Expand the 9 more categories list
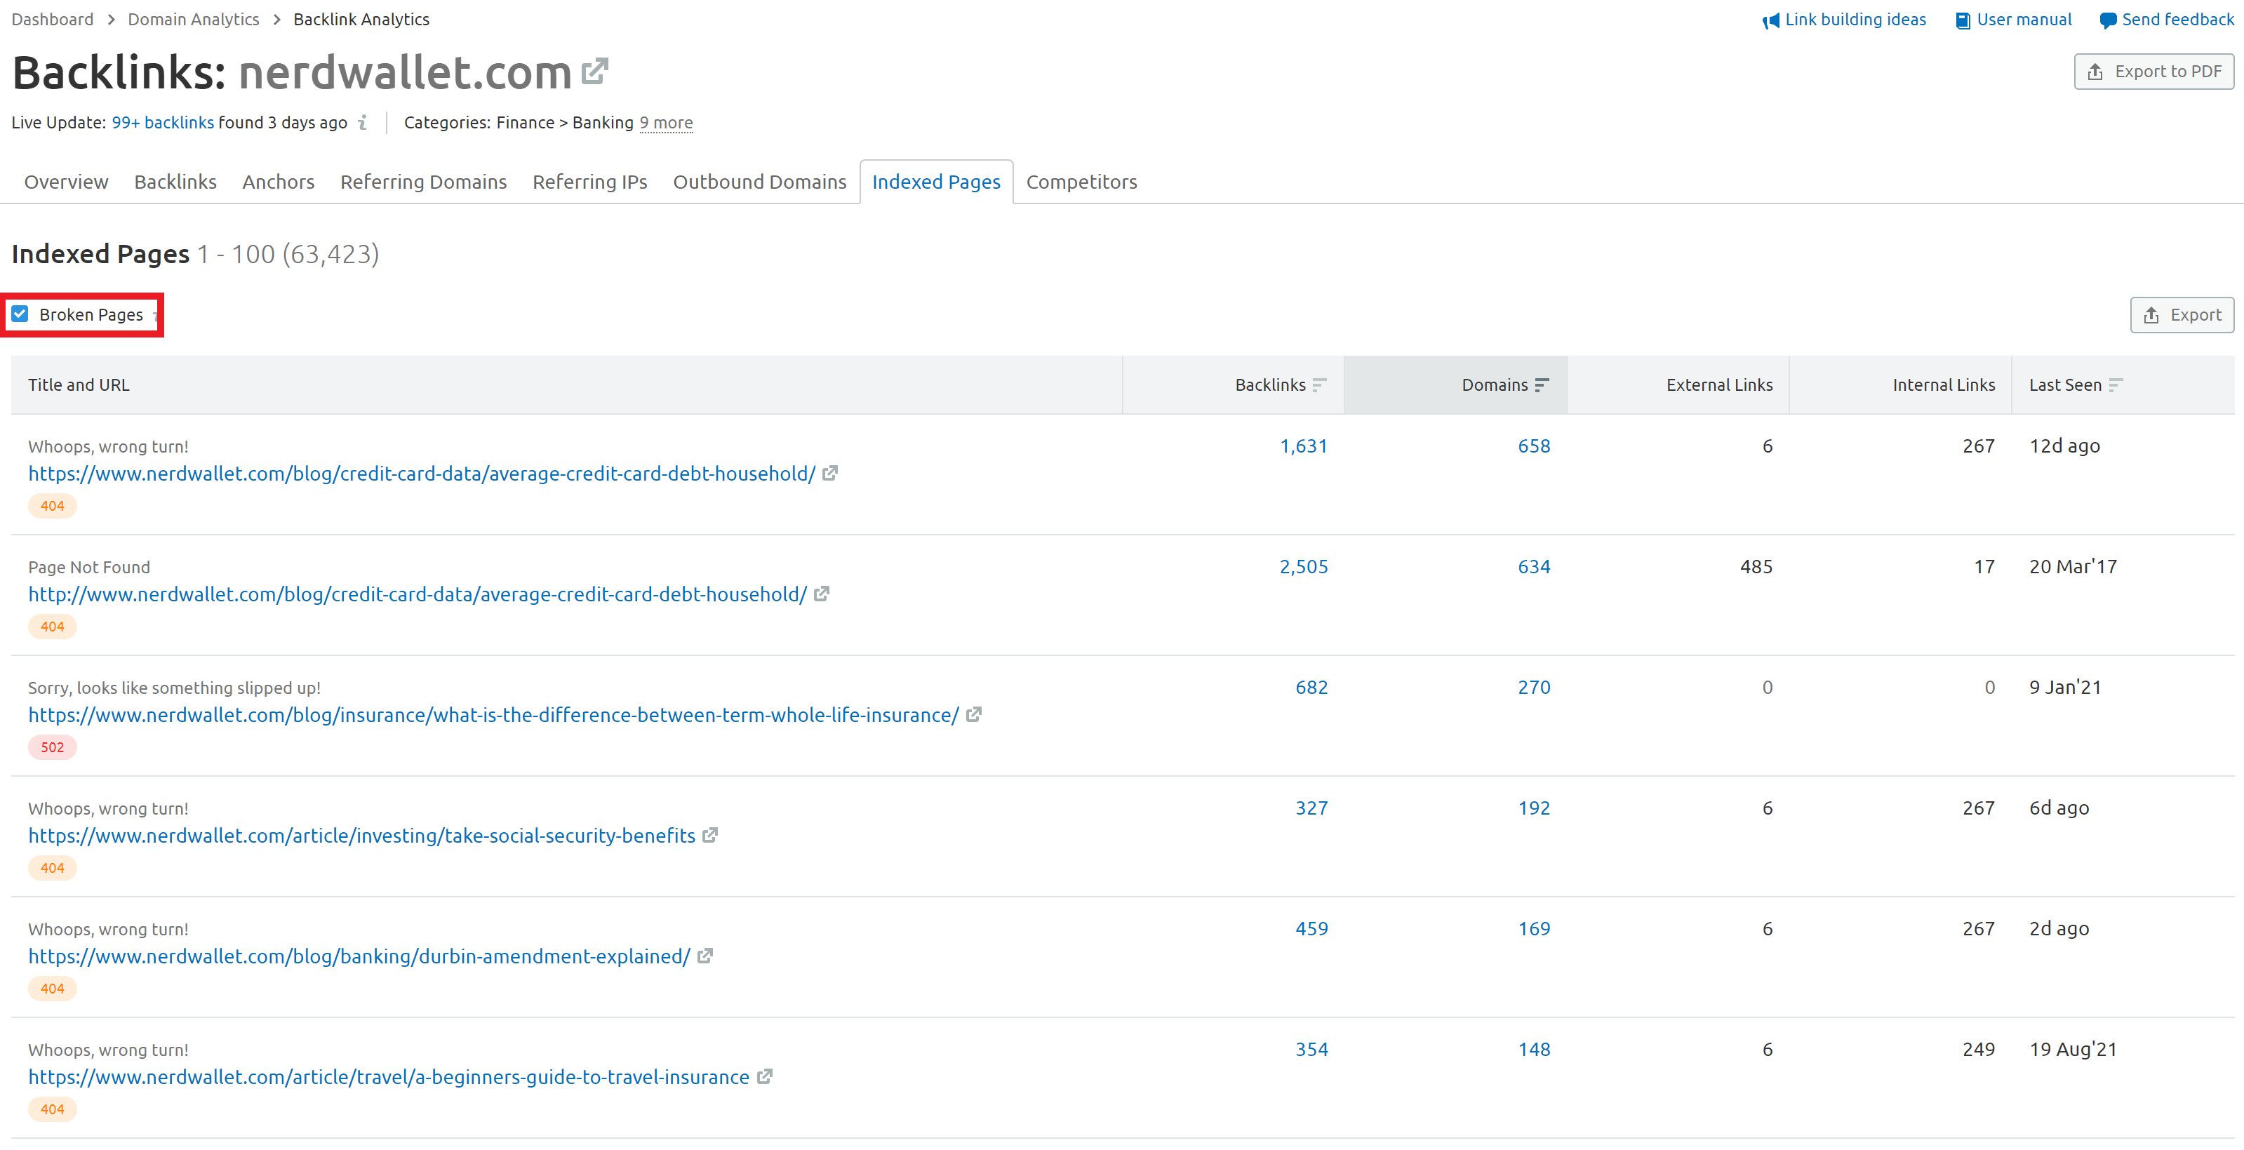This screenshot has height=1150, width=2244. (665, 123)
